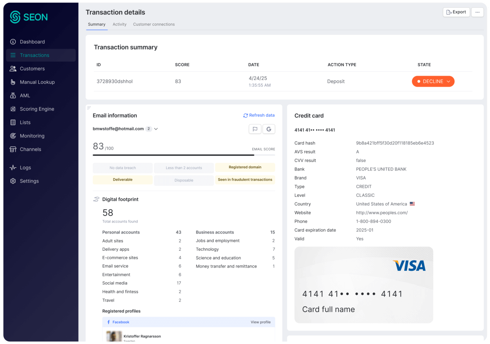
Task: Expand the email address chevron
Action: [x=156, y=129]
